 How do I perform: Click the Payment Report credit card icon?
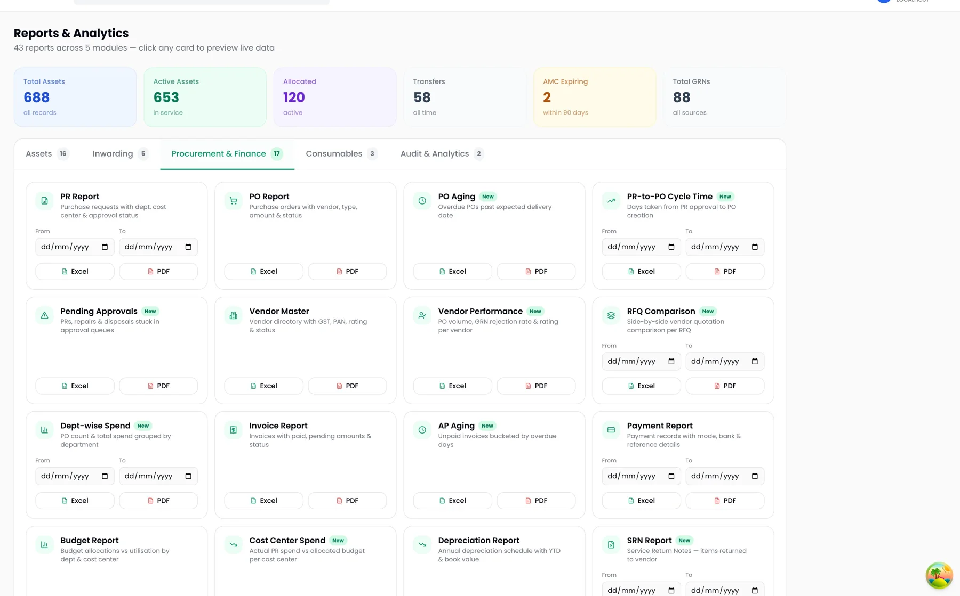pos(611,430)
